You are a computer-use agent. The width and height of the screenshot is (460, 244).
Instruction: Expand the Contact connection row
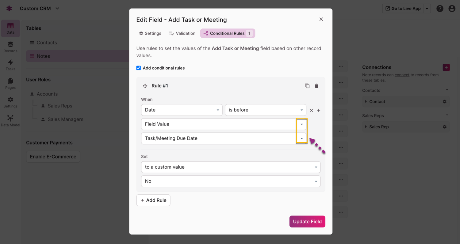click(366, 102)
